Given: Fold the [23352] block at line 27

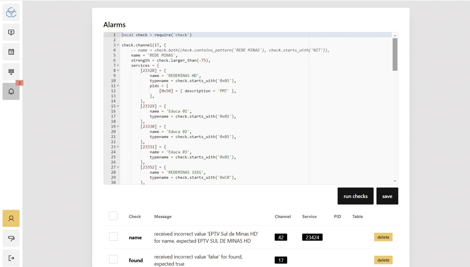Looking at the screenshot, I should click(118, 167).
